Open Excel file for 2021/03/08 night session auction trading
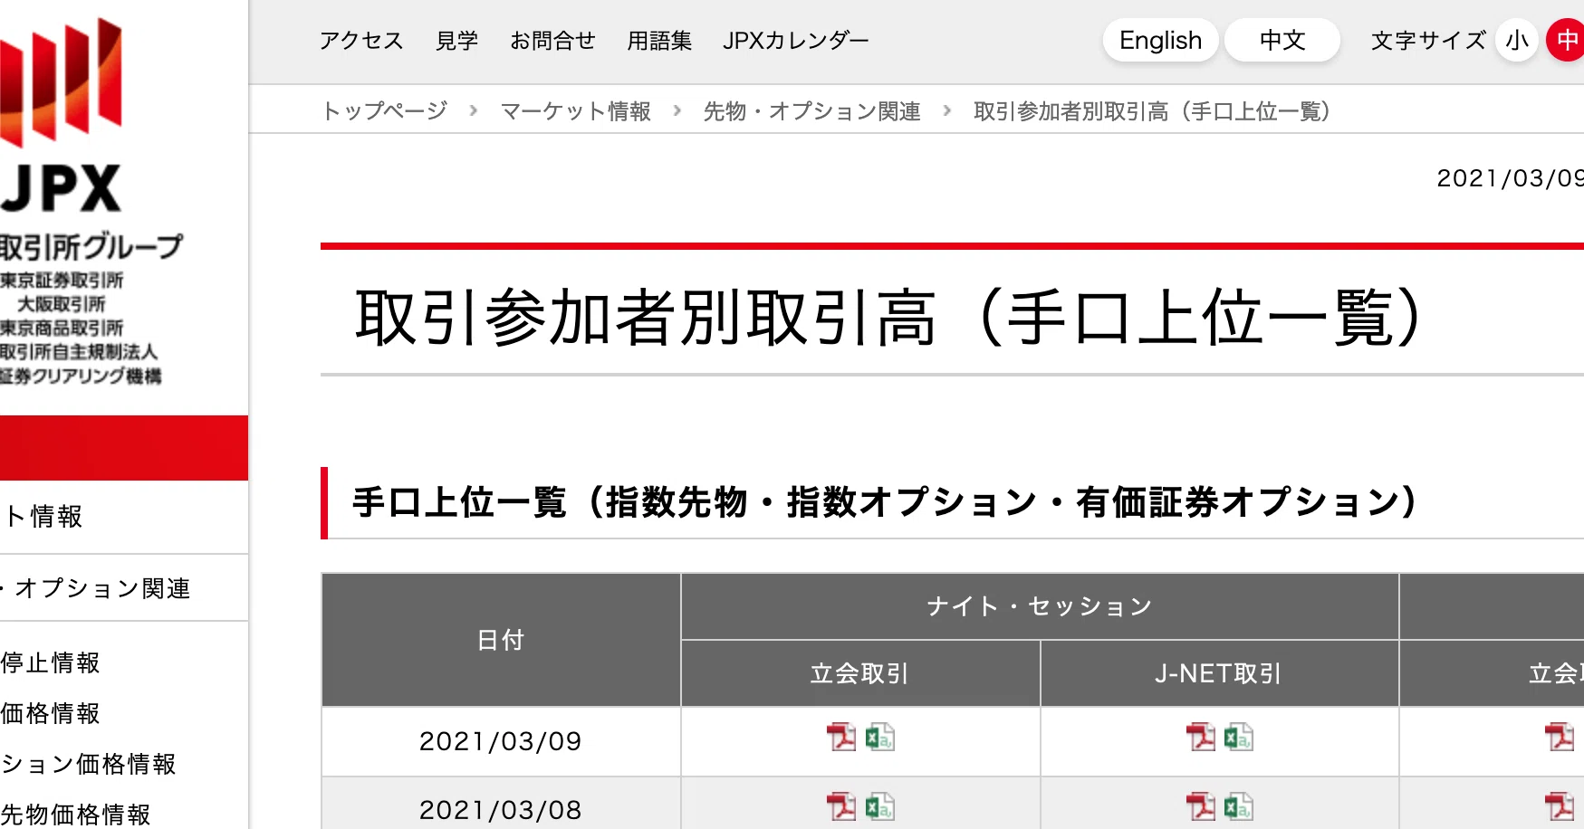Image resolution: width=1584 pixels, height=829 pixels. 879,805
